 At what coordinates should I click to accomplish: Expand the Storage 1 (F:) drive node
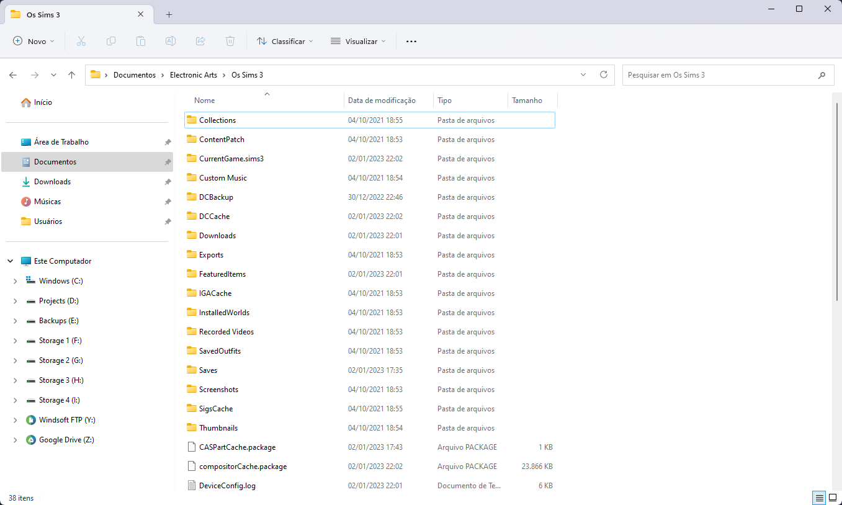click(x=15, y=341)
